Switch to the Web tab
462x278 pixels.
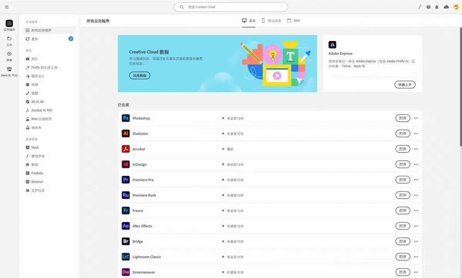click(293, 20)
